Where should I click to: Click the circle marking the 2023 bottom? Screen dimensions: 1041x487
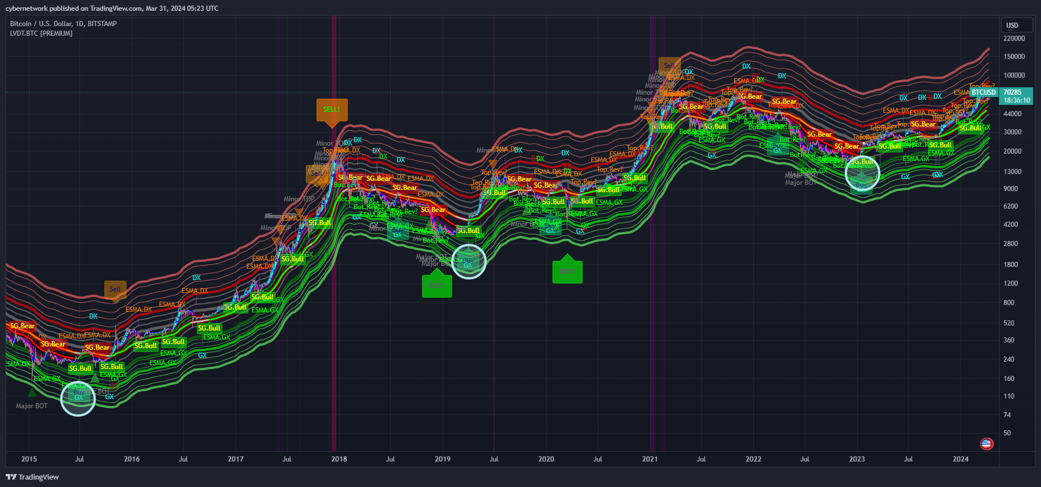click(862, 172)
